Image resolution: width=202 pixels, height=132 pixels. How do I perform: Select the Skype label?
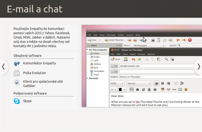[x=27, y=101]
